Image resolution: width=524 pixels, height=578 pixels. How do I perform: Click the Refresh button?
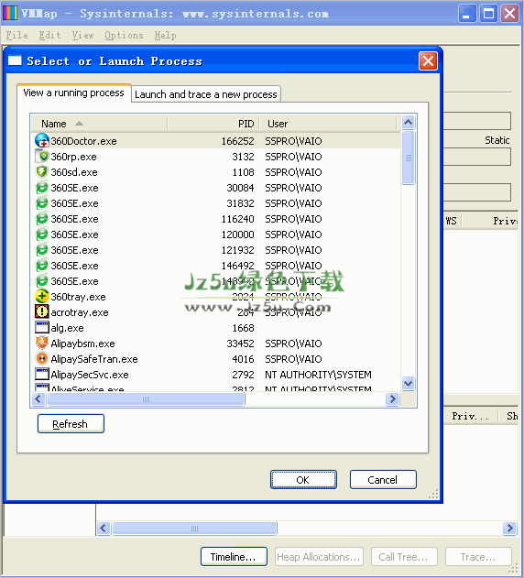pos(71,424)
